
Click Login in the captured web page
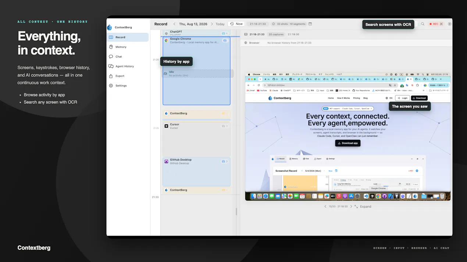(x=403, y=98)
